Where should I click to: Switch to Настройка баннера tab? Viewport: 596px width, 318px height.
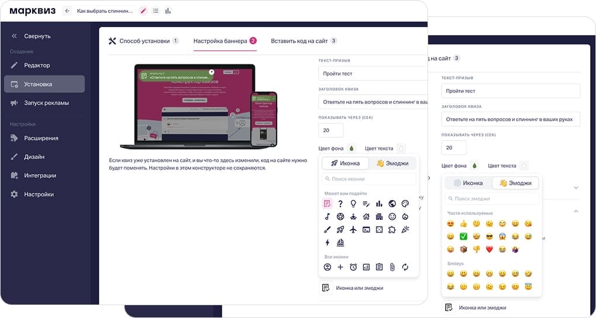coord(225,41)
